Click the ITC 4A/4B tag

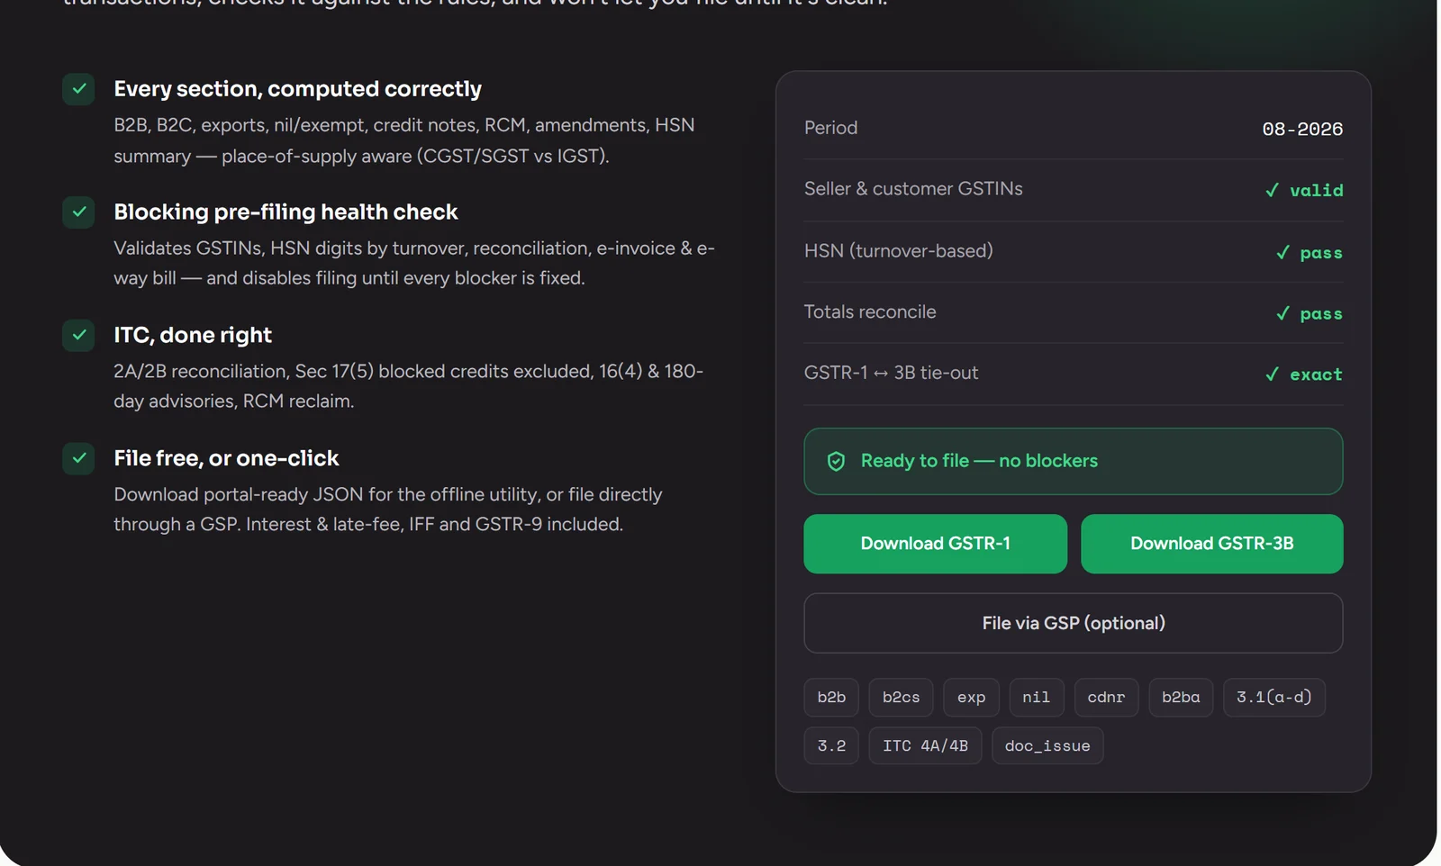click(925, 745)
